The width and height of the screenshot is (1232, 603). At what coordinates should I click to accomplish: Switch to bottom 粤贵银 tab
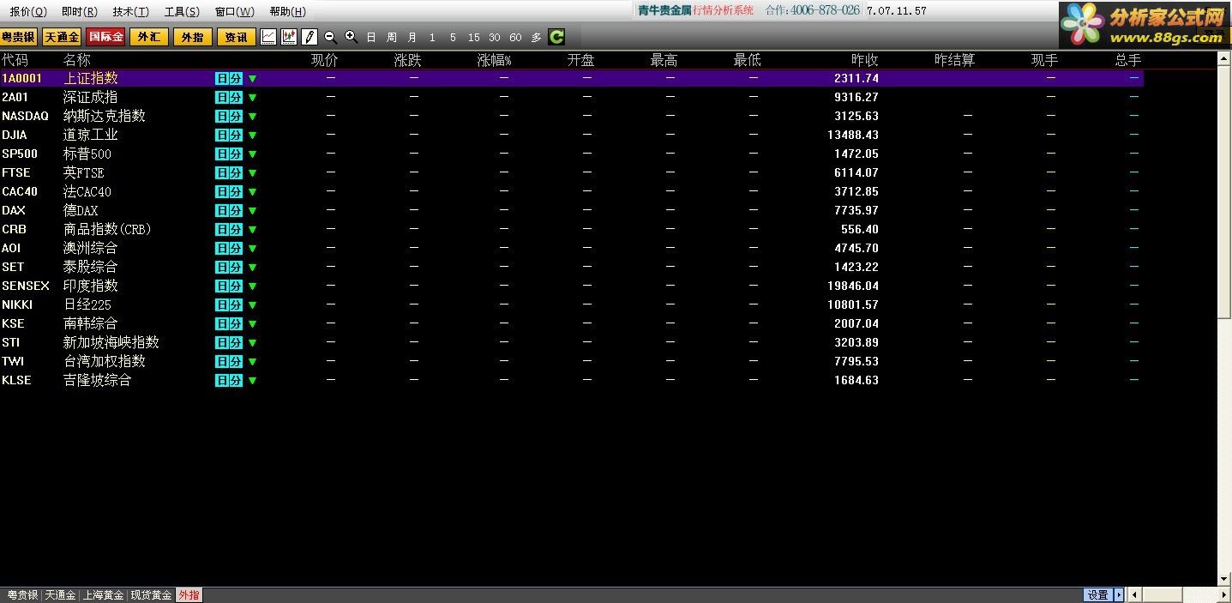[21, 595]
